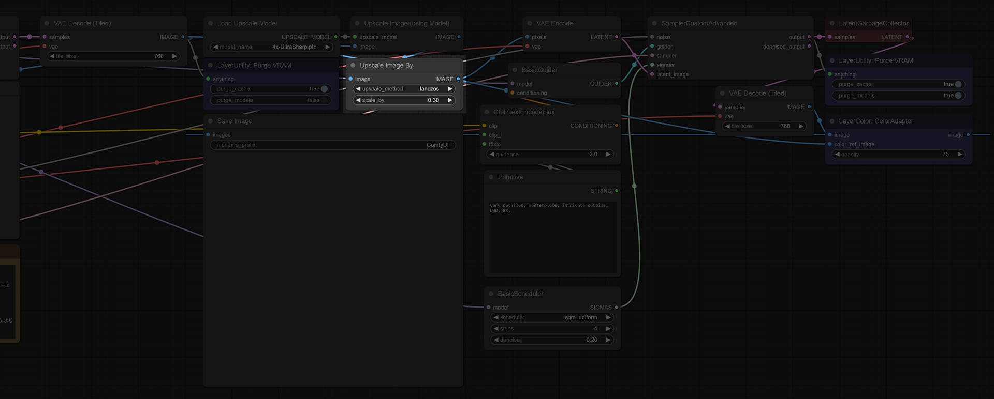This screenshot has height=399, width=994.
Task: Select the Upscale Image By node title
Action: tap(386, 65)
